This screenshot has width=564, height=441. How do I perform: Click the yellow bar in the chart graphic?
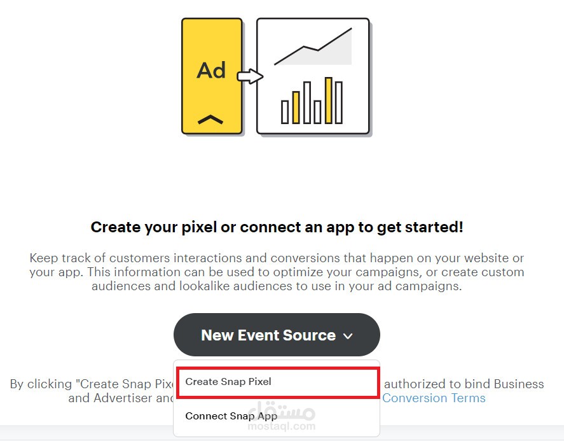pyautogui.click(x=329, y=99)
